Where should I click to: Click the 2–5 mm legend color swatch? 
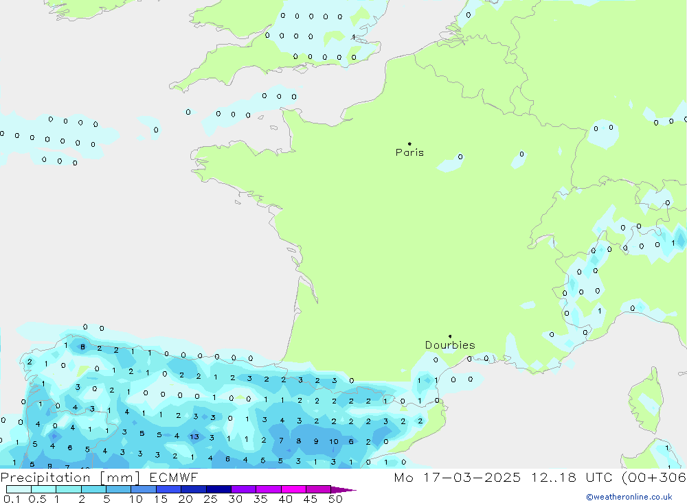[x=93, y=489]
